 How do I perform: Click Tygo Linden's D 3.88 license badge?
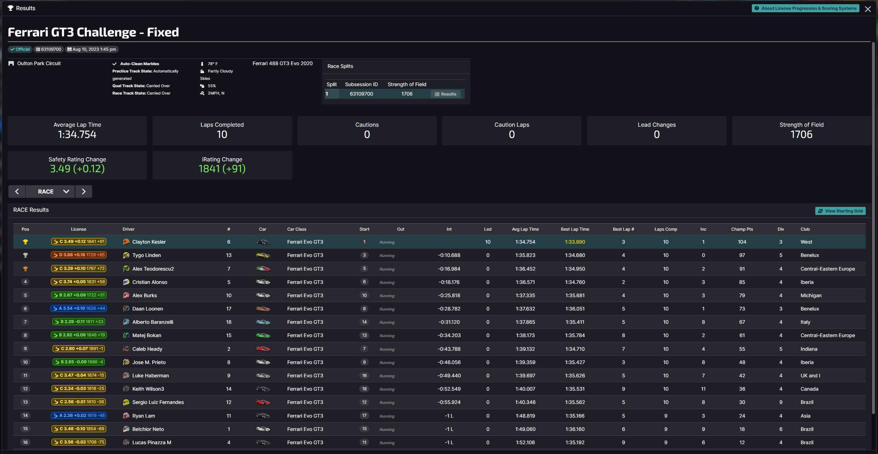[x=79, y=255]
